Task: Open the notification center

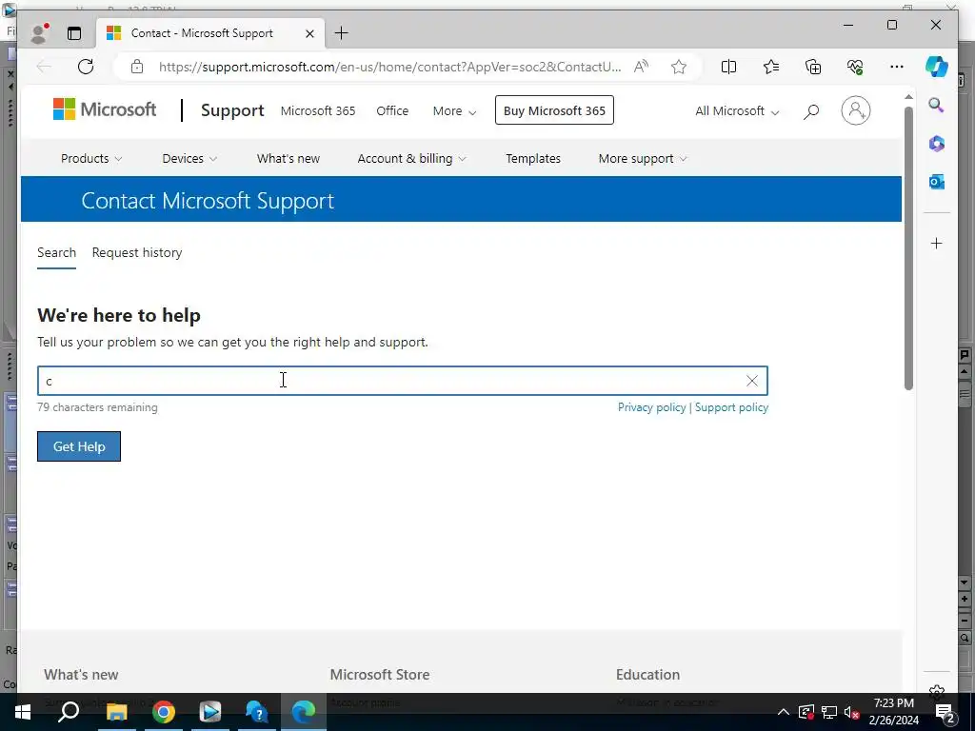Action: (x=945, y=712)
